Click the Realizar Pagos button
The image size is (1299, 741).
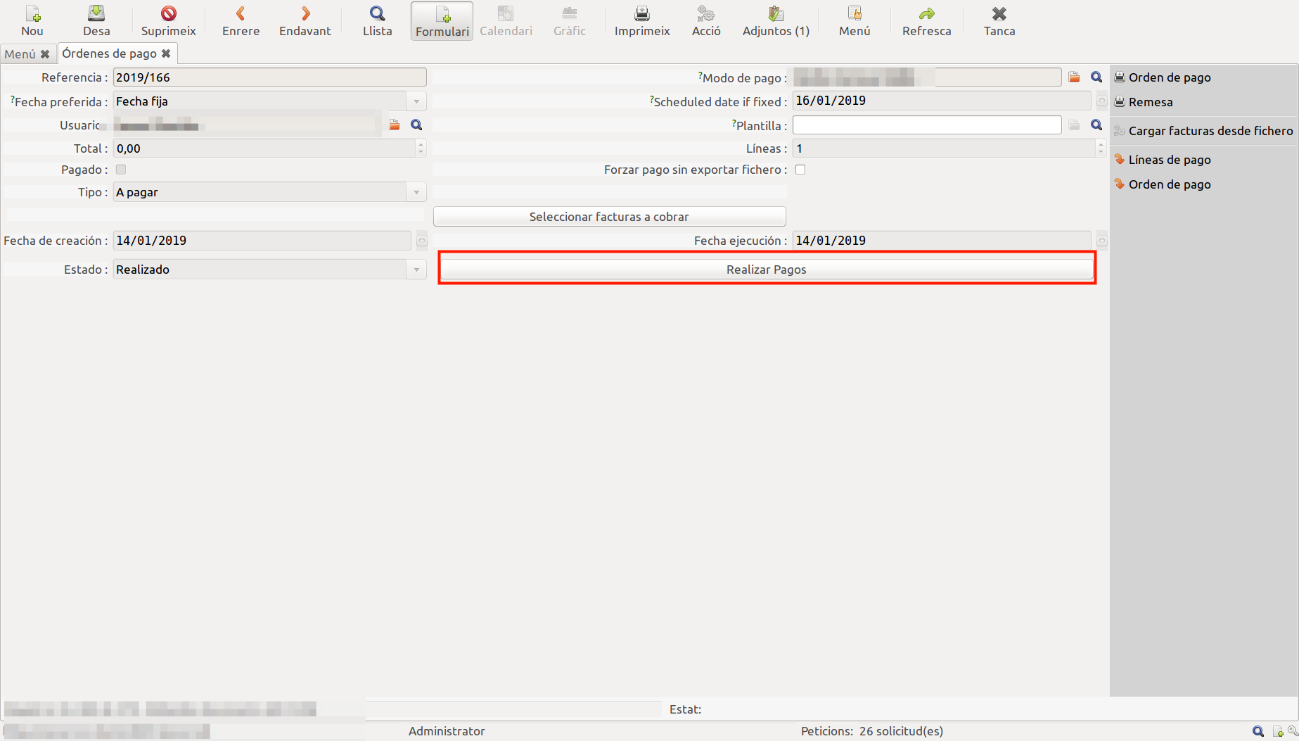[x=767, y=270]
